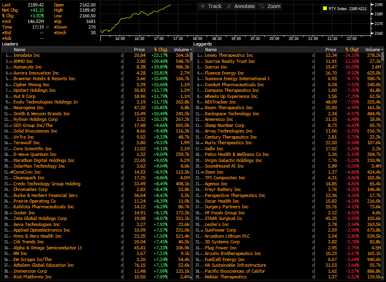386x282 pixels.
Task: Select GEO Group Inc/The
Action: pyautogui.click(x=33, y=125)
